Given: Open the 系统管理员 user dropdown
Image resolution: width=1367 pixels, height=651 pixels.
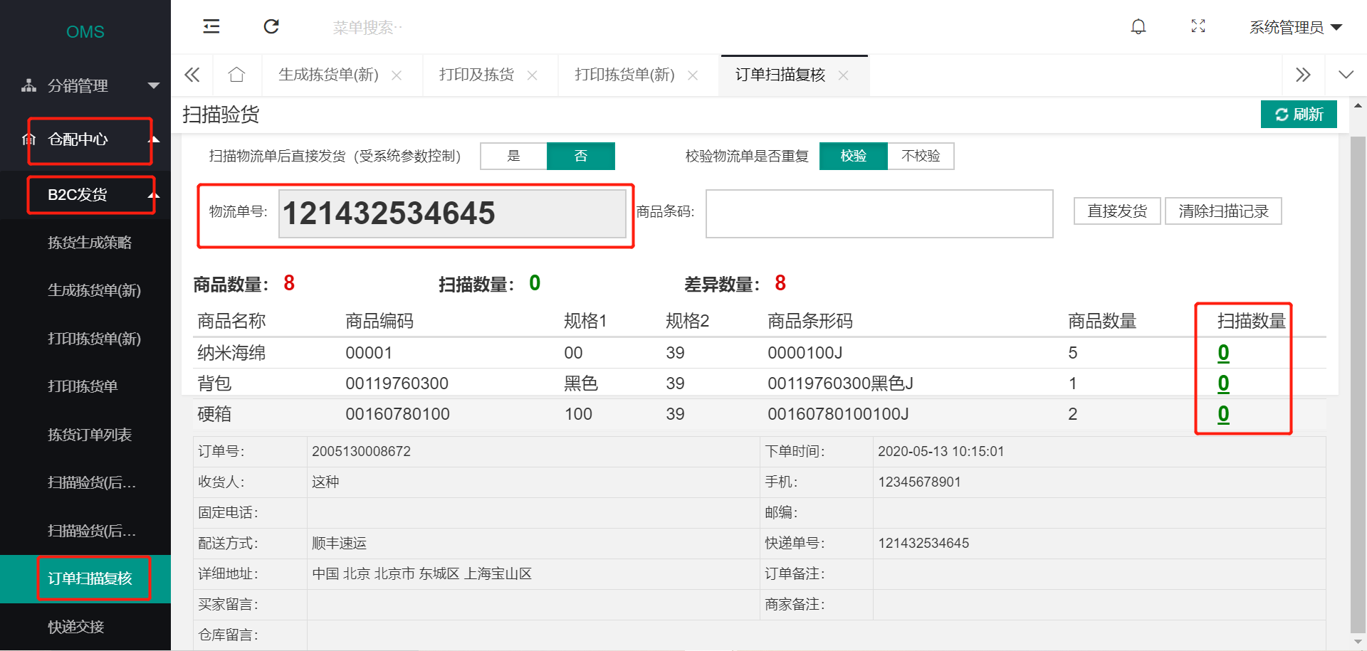Looking at the screenshot, I should 1296,27.
